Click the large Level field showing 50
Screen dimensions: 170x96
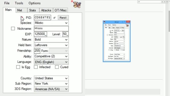point(66,34)
